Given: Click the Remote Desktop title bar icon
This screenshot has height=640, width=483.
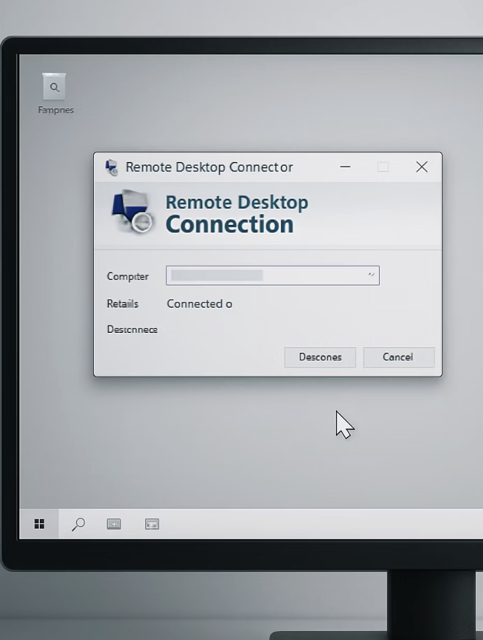Looking at the screenshot, I should click(x=111, y=167).
